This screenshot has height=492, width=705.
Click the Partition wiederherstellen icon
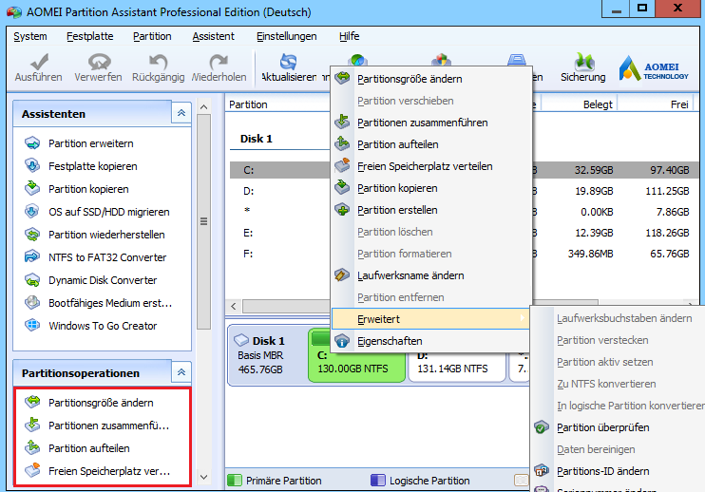click(32, 235)
